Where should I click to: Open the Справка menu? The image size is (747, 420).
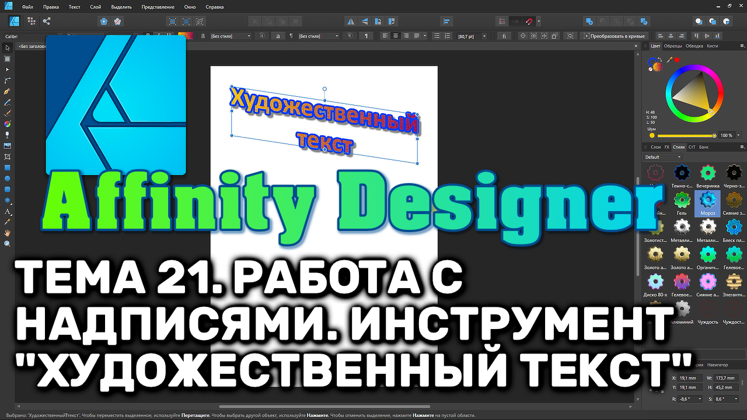click(x=215, y=7)
